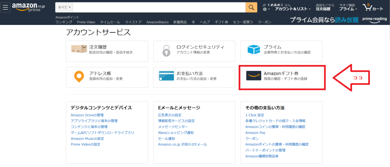Image resolution: width=390 pixels, height=167 pixels.
Task: Click the Amazonポイント label in header
Action: pyautogui.click(x=67, y=17)
